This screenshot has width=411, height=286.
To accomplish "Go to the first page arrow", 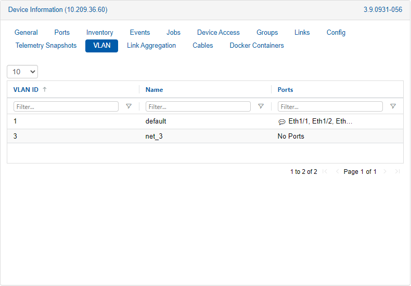I will pyautogui.click(x=325, y=172).
